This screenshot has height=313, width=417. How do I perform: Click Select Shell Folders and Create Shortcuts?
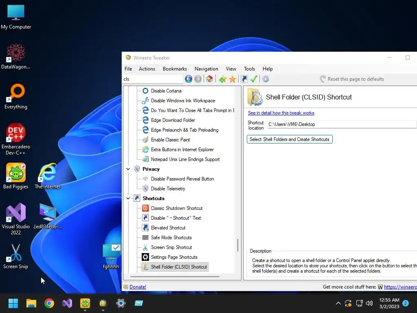[290, 139]
